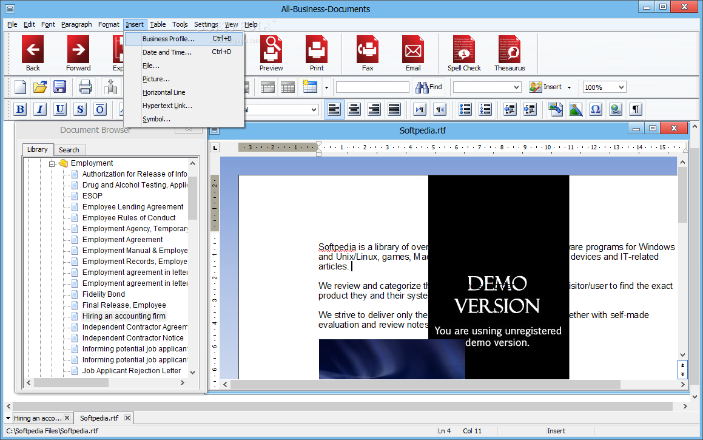This screenshot has width=703, height=440.
Task: Switch to the Search tab
Action: 69,150
